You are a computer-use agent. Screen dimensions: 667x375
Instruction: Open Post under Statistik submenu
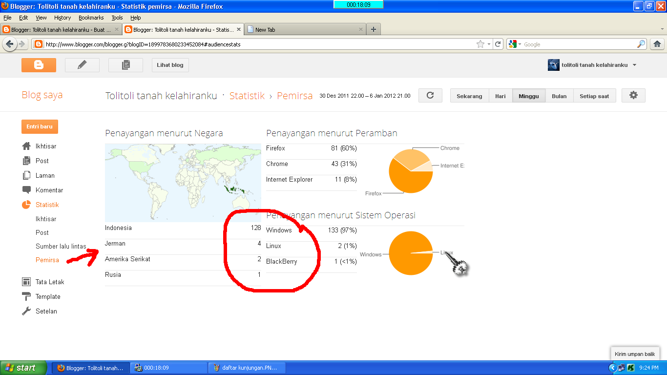point(42,232)
